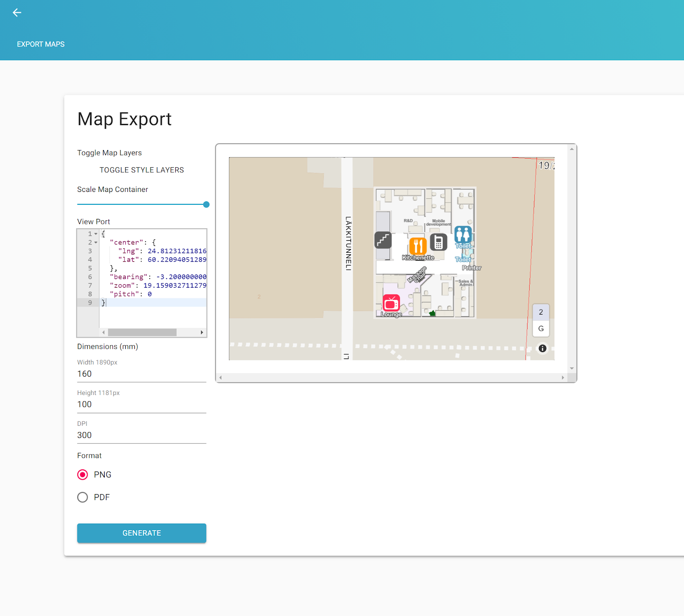Switch to floor G on the map
The height and width of the screenshot is (616, 684).
click(540, 329)
